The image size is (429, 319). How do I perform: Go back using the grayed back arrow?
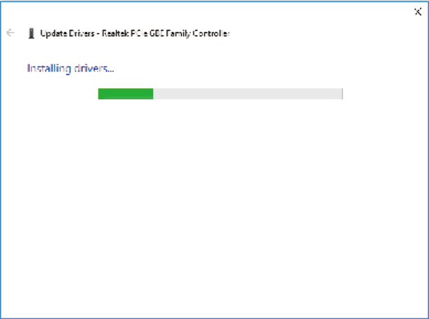pos(10,33)
